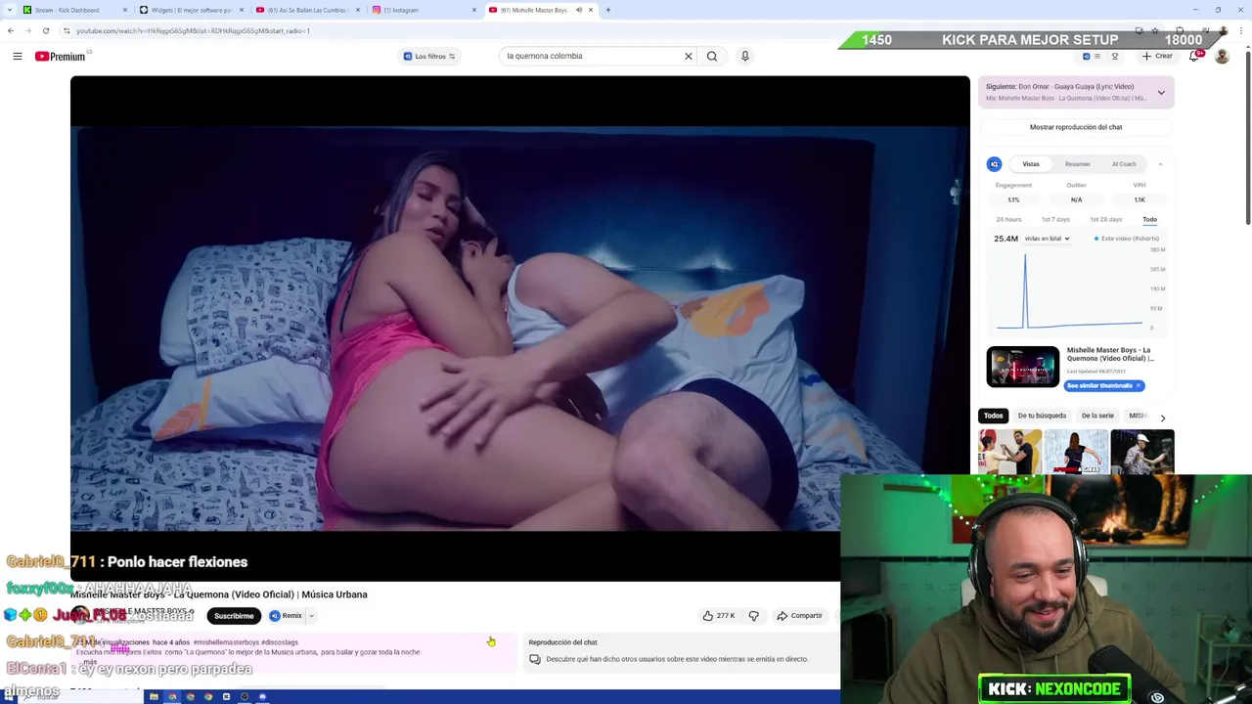This screenshot has width=1252, height=704.
Task: Select the De la serie chip
Action: click(x=1097, y=416)
